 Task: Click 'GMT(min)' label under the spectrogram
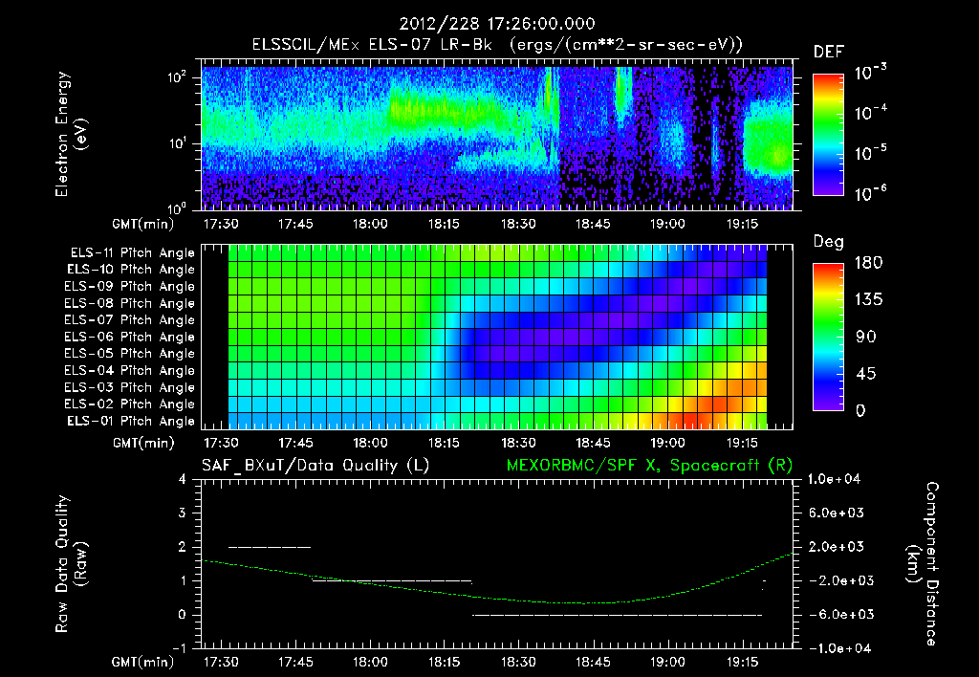click(143, 224)
